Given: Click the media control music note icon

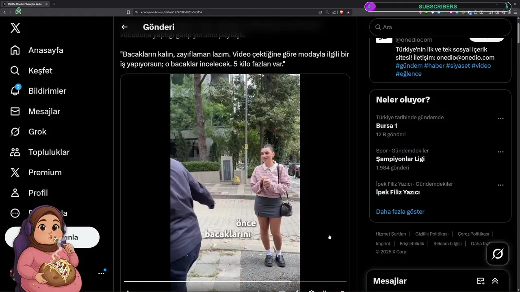Looking at the screenshot, I should coord(491,12).
